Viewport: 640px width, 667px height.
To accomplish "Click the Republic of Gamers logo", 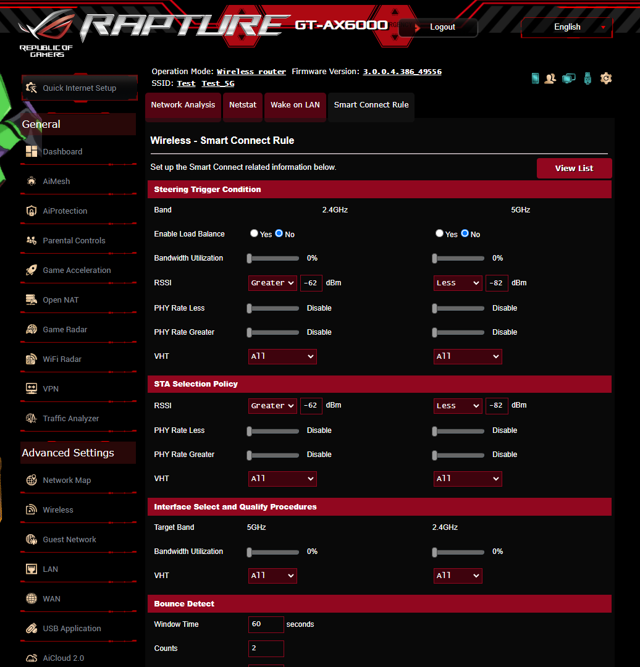I will (x=47, y=33).
